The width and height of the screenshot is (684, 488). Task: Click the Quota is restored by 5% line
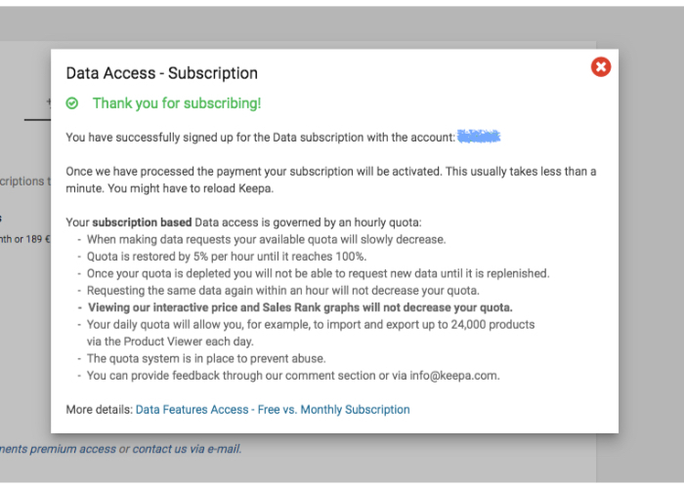point(227,256)
